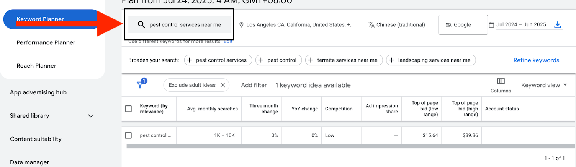Add 'pest control' keyword plus icon
The width and height of the screenshot is (576, 167).
261,60
